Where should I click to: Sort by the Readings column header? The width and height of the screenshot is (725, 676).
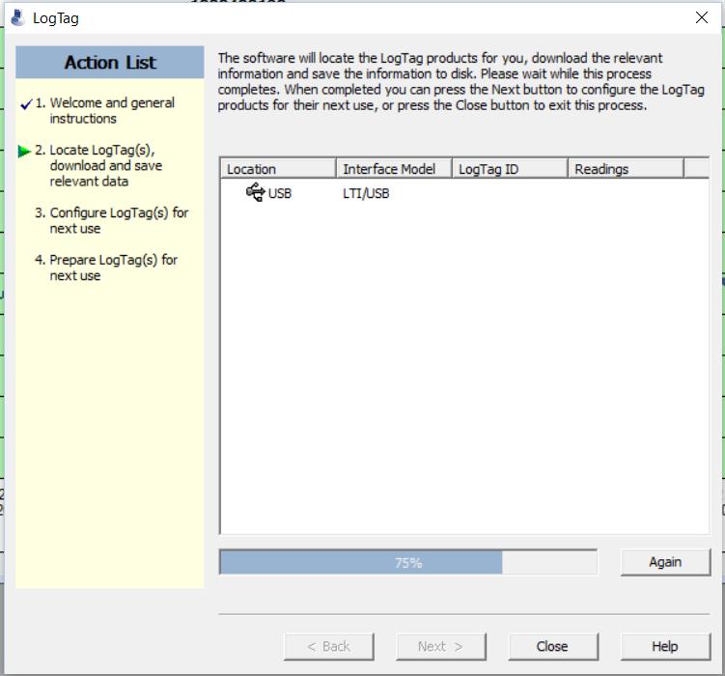tap(626, 169)
